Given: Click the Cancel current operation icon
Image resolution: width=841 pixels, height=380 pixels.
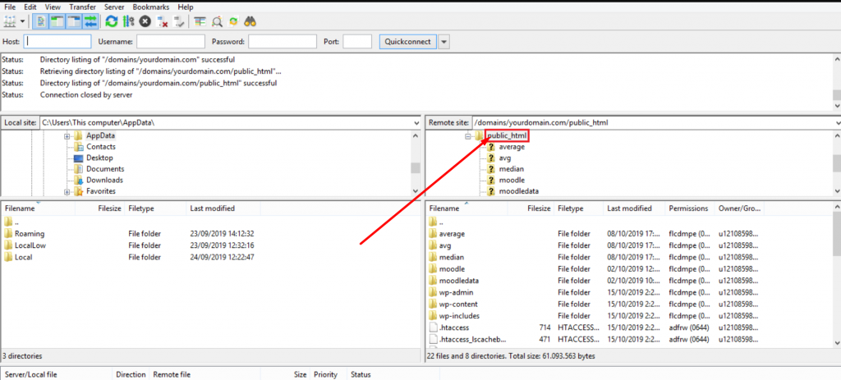Looking at the screenshot, I should (x=145, y=21).
